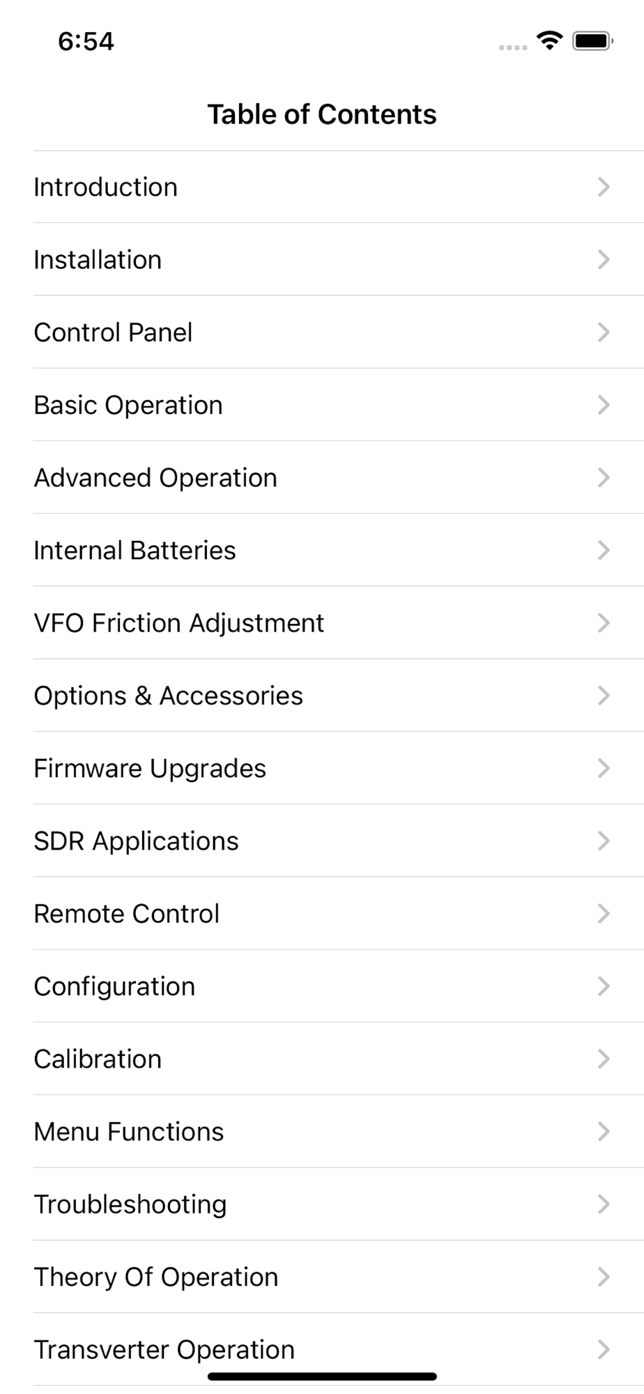This screenshot has height=1394, width=644.
Task: Open the Configuration chapter
Action: (114, 986)
